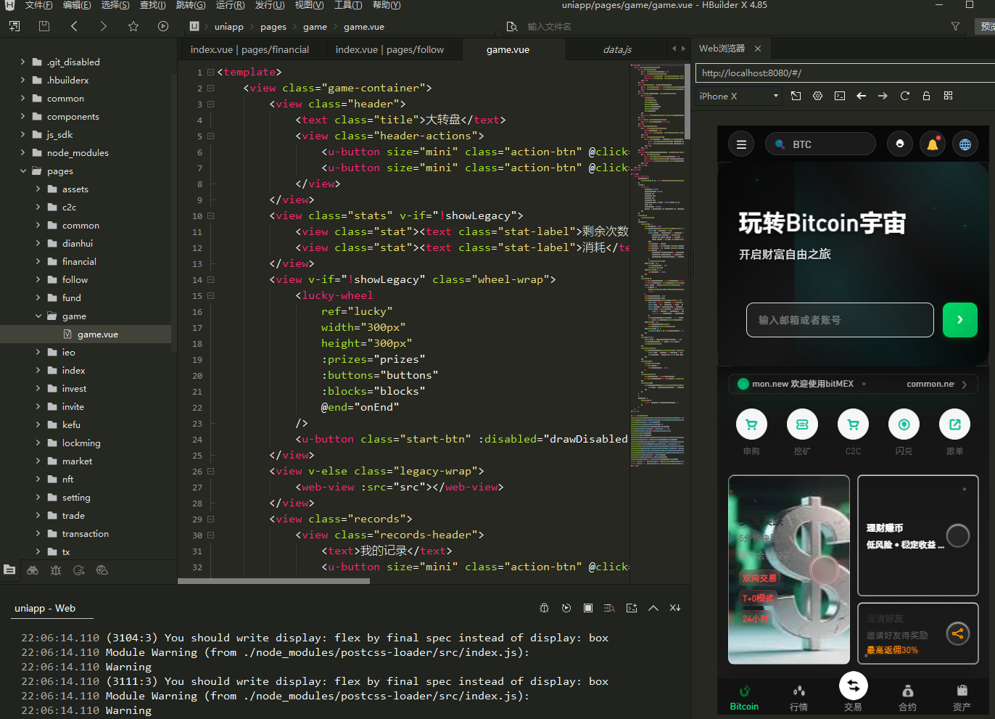
Task: Click the green arrow submit button
Action: [x=959, y=320]
